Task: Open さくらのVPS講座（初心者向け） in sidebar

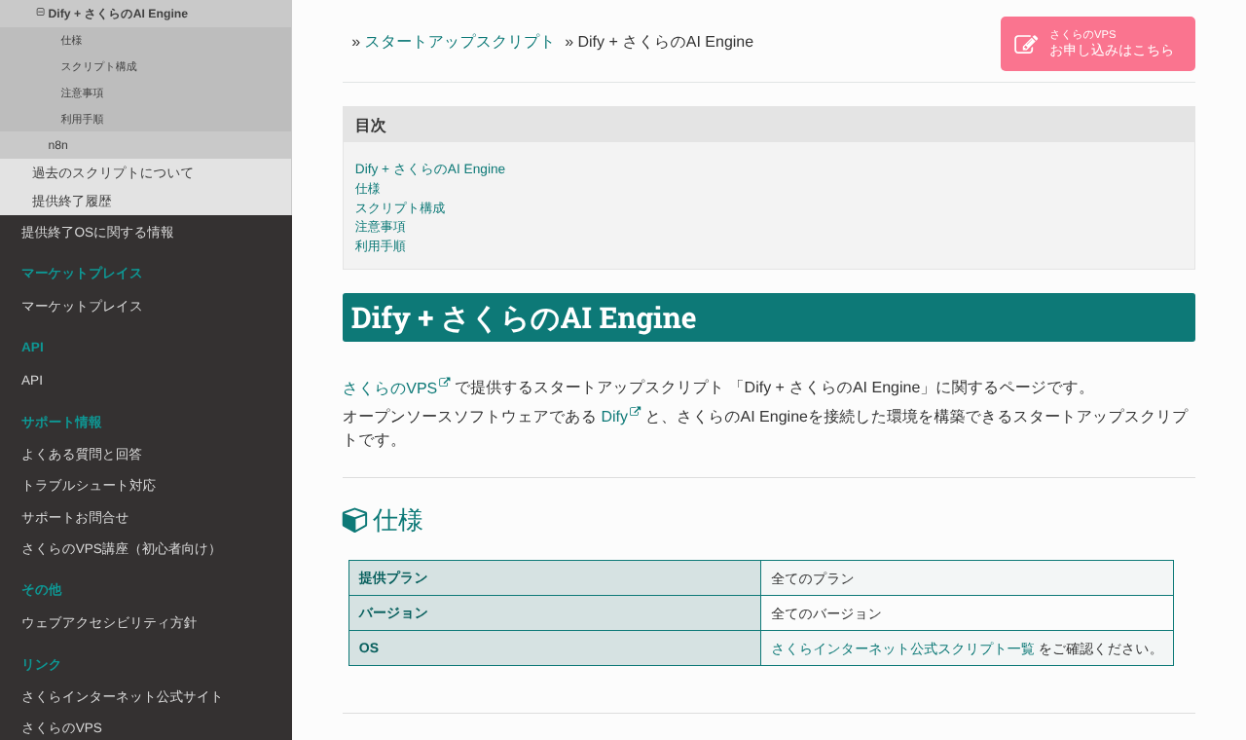Action: point(146,548)
